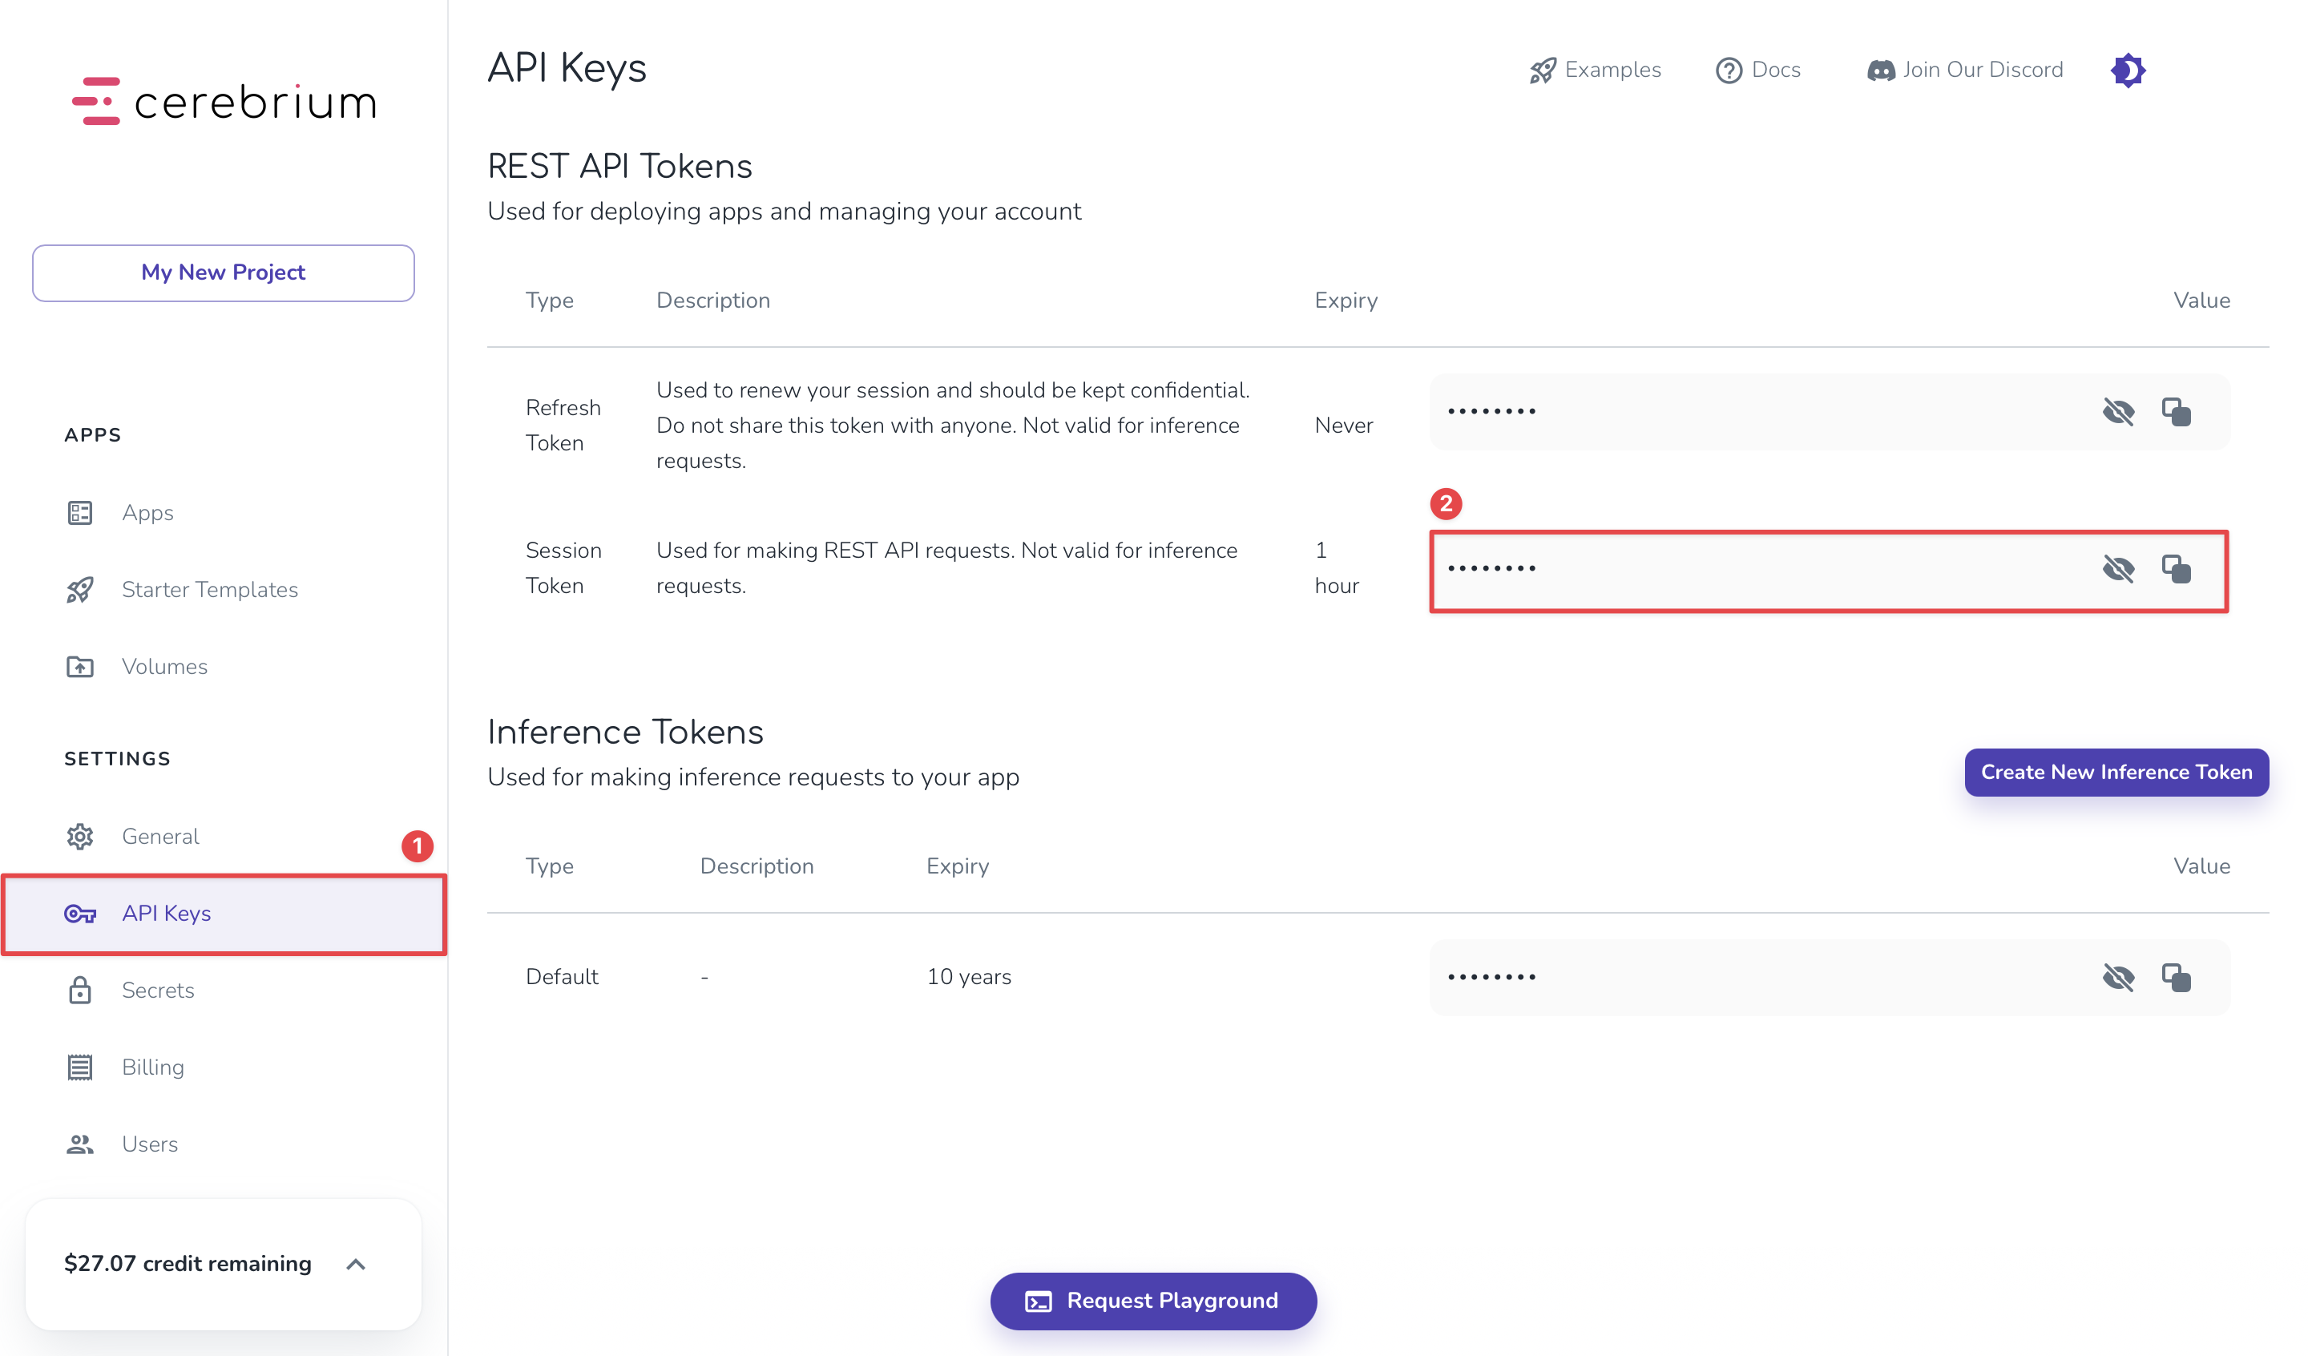2308x1356 pixels.
Task: Click Create New Inference Token button
Action: (x=2116, y=773)
